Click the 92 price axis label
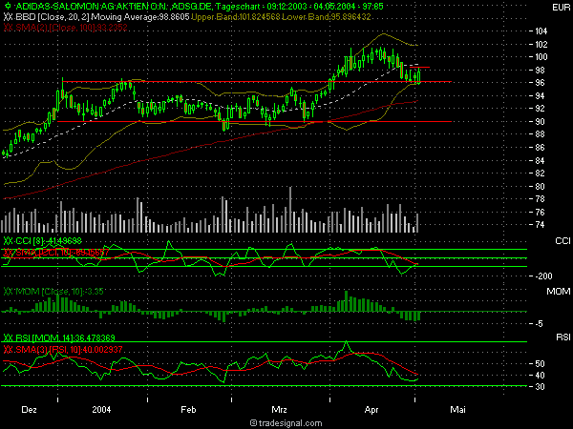The height and width of the screenshot is (429, 573). pos(540,109)
